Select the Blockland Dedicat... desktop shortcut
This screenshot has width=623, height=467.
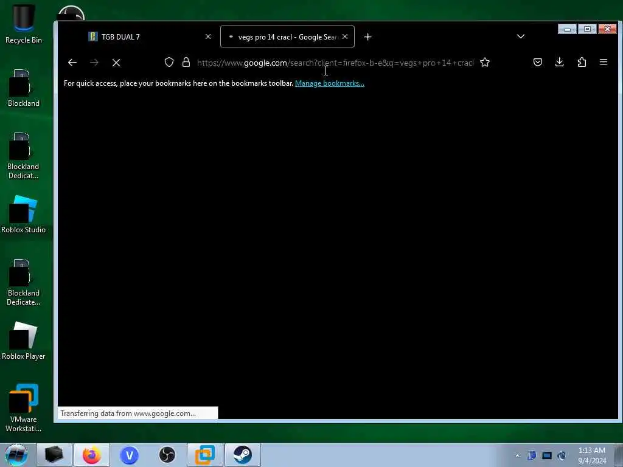click(24, 156)
